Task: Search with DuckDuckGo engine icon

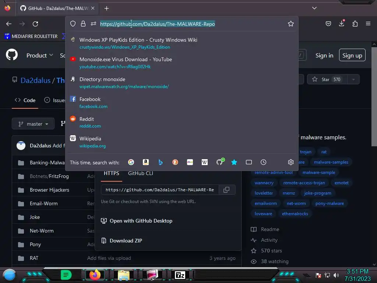Action: click(x=175, y=162)
